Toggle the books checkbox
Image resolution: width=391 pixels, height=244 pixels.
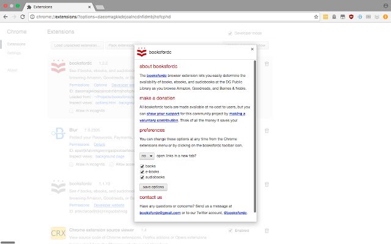click(x=142, y=167)
